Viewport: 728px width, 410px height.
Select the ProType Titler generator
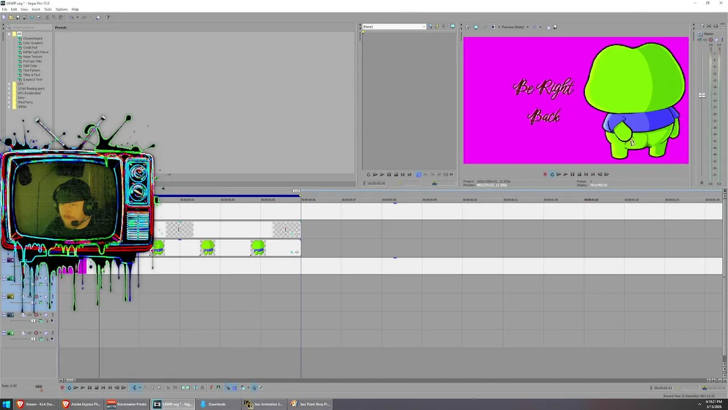32,61
